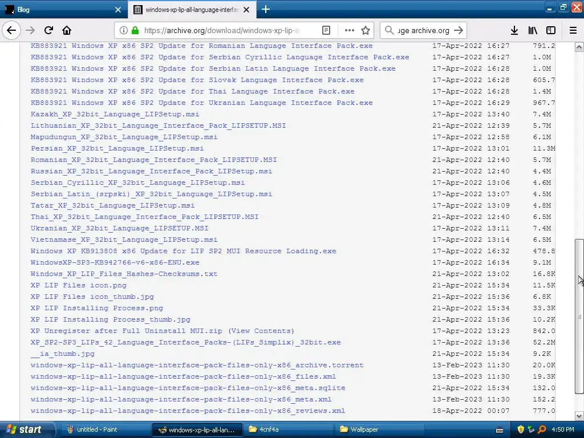Submit search with the arrow button
The image size is (584, 438).
[459, 31]
